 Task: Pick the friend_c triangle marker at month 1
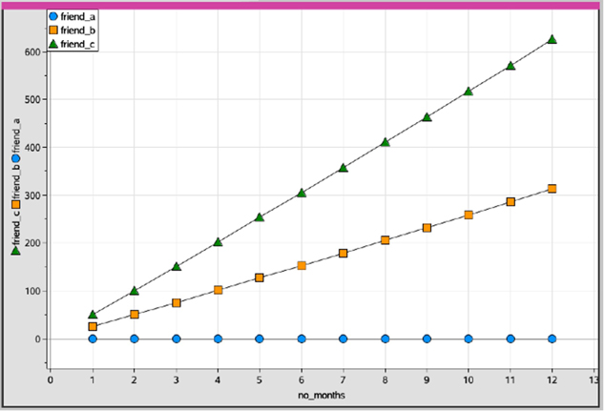coord(93,314)
